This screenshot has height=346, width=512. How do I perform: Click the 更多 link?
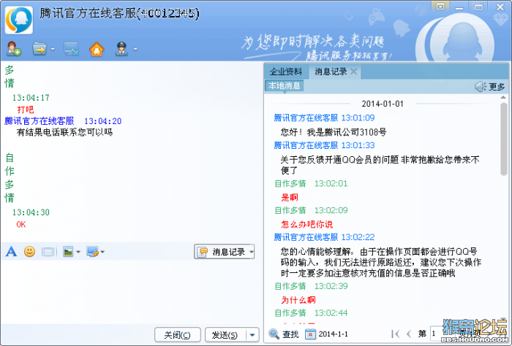coord(497,87)
